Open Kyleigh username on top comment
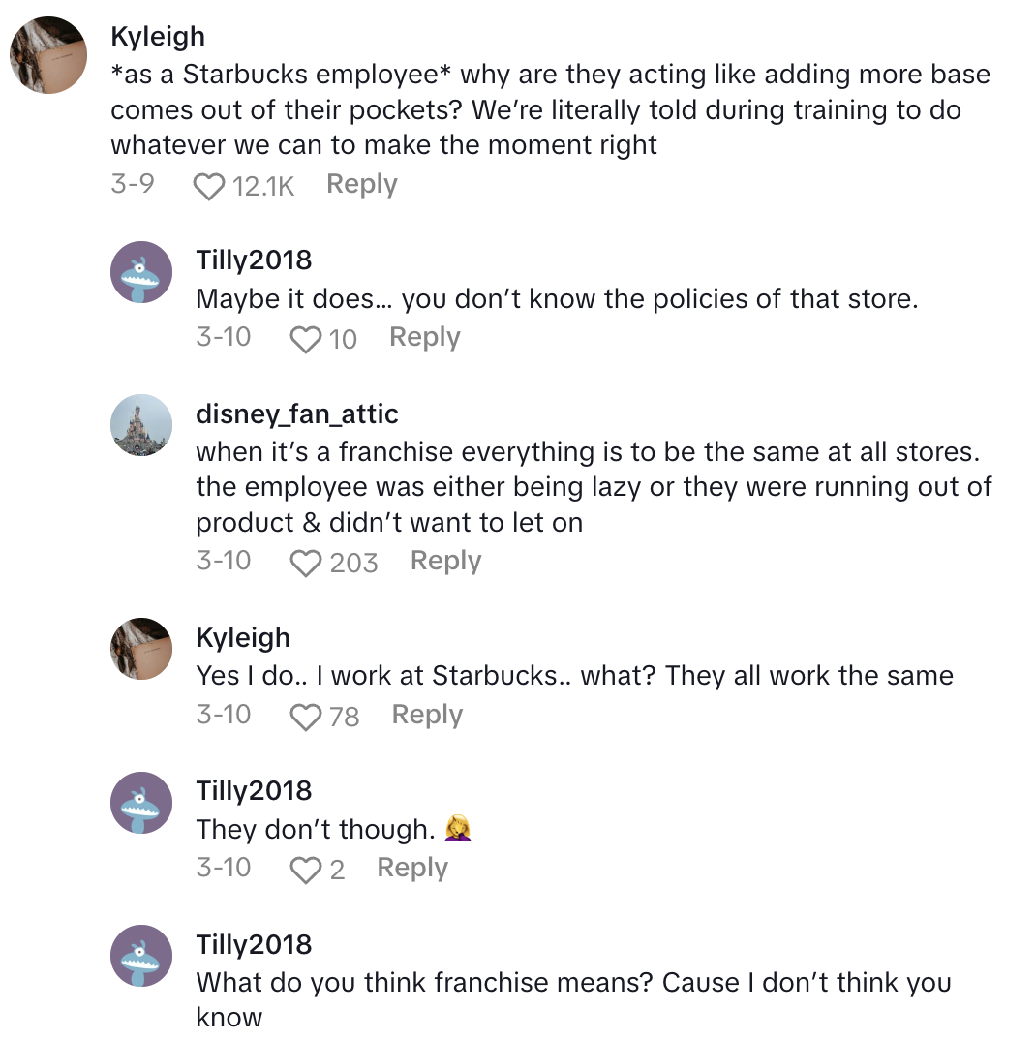The width and height of the screenshot is (1036, 1040). pos(158,37)
